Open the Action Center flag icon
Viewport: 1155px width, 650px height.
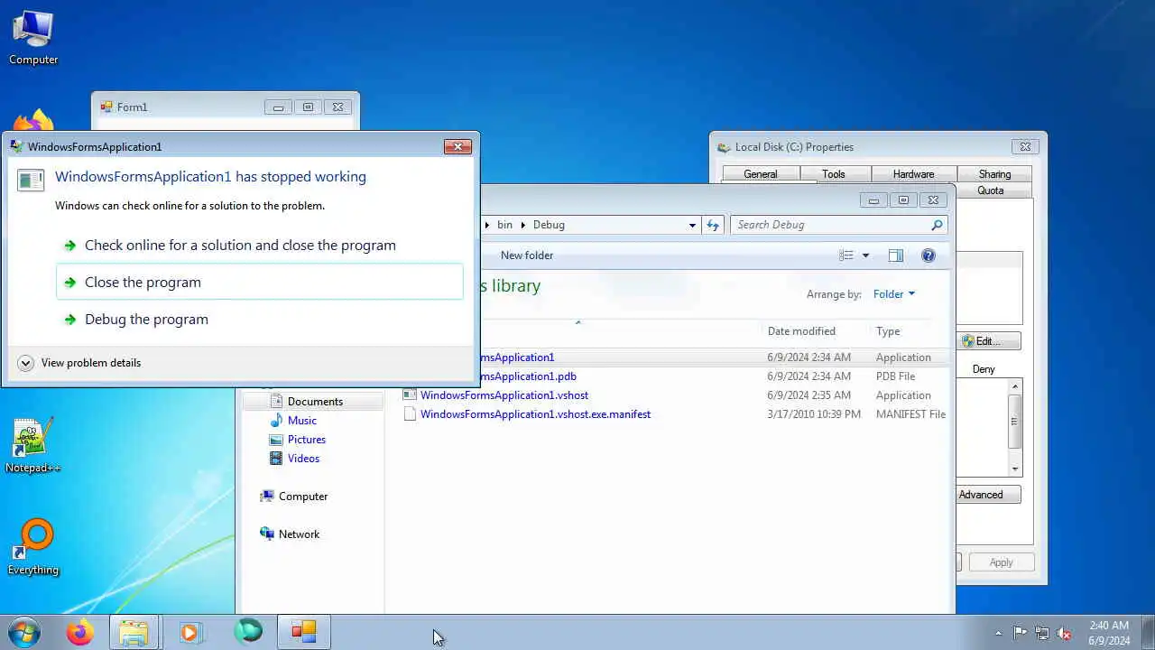(1020, 633)
